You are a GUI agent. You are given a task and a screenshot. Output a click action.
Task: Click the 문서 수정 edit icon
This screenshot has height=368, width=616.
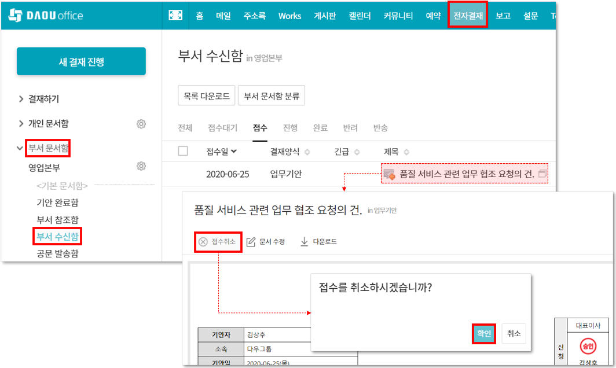coord(251,242)
